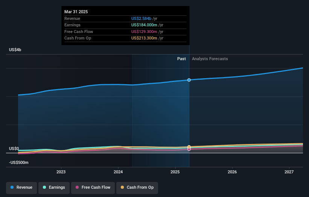Click the Free Cash Flow label in tooltip
Screen dimensions: 309x197
click(x=79, y=32)
